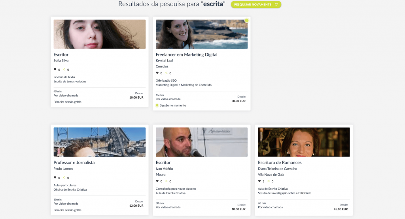Click share icon on Diana Teixeira de Carvalho's card
The width and height of the screenshot is (405, 219).
coord(269,181)
